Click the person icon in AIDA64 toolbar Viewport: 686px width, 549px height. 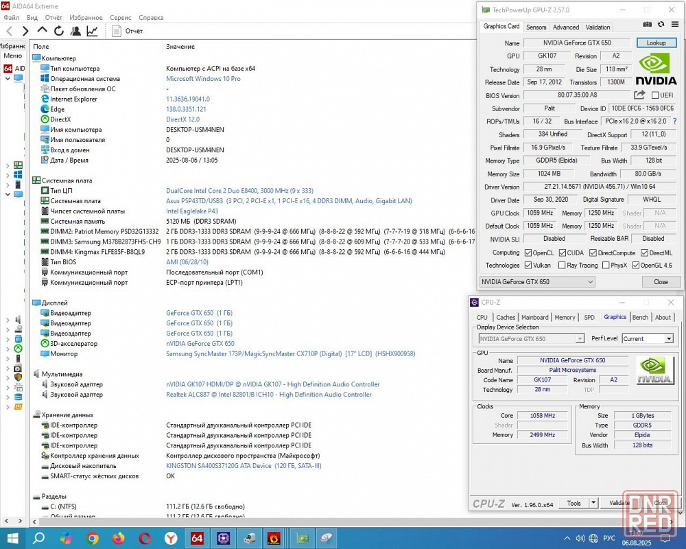pyautogui.click(x=75, y=31)
